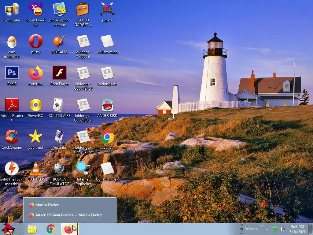Select the Flash 'Porn Player' icon
The height and width of the screenshot is (235, 313).
click(60, 76)
